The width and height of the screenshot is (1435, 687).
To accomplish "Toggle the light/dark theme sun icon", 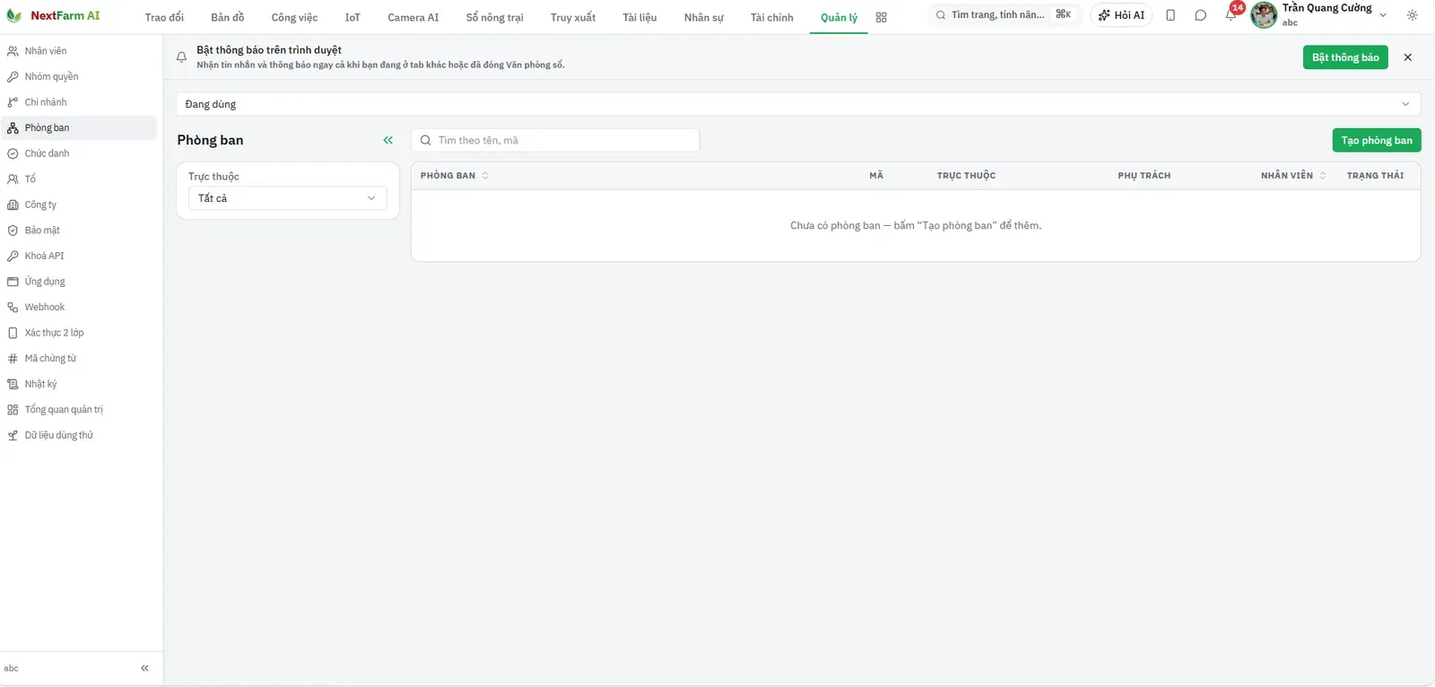I will 1412,15.
